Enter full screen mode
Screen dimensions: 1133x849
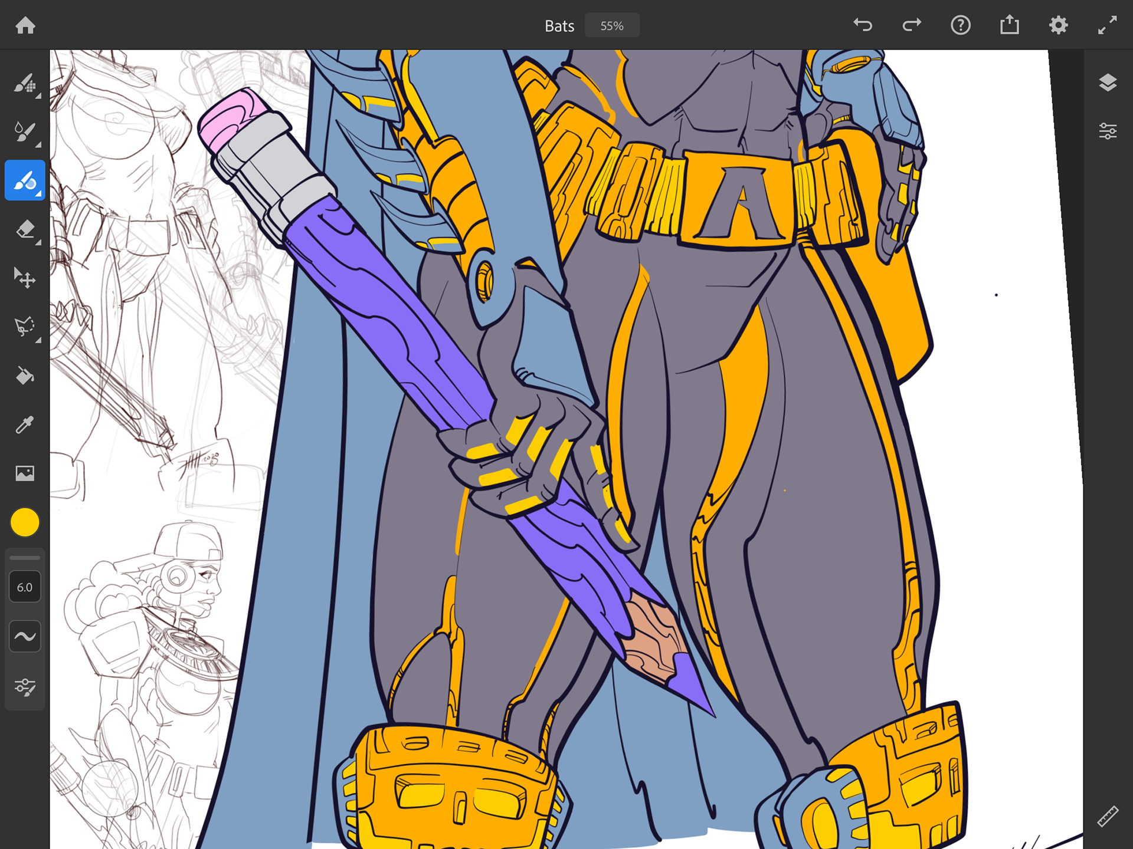click(x=1108, y=25)
